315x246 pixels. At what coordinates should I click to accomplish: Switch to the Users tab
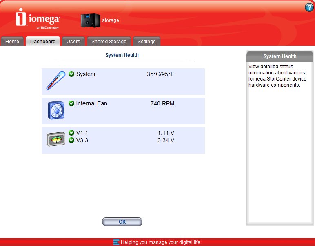click(73, 42)
